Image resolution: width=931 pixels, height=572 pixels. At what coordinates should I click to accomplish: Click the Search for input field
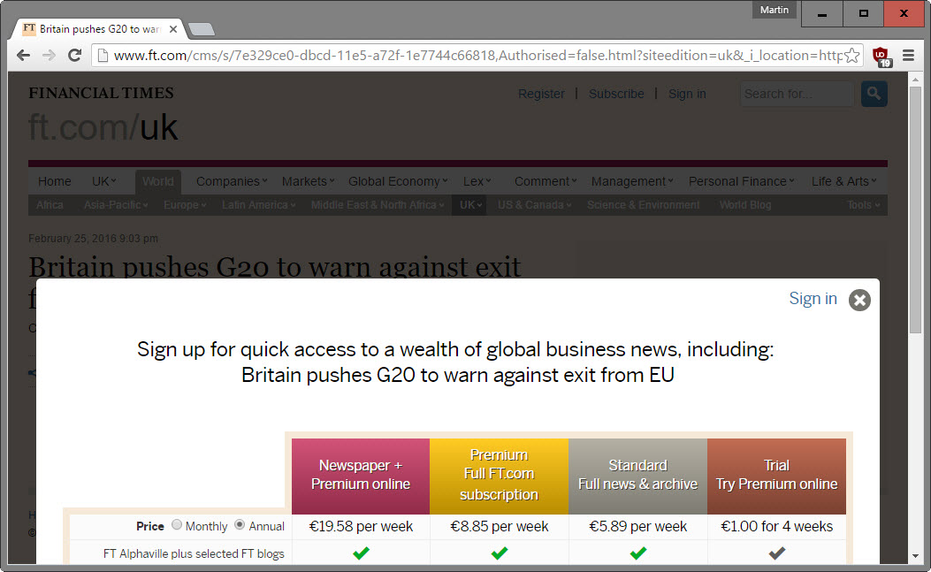(797, 94)
